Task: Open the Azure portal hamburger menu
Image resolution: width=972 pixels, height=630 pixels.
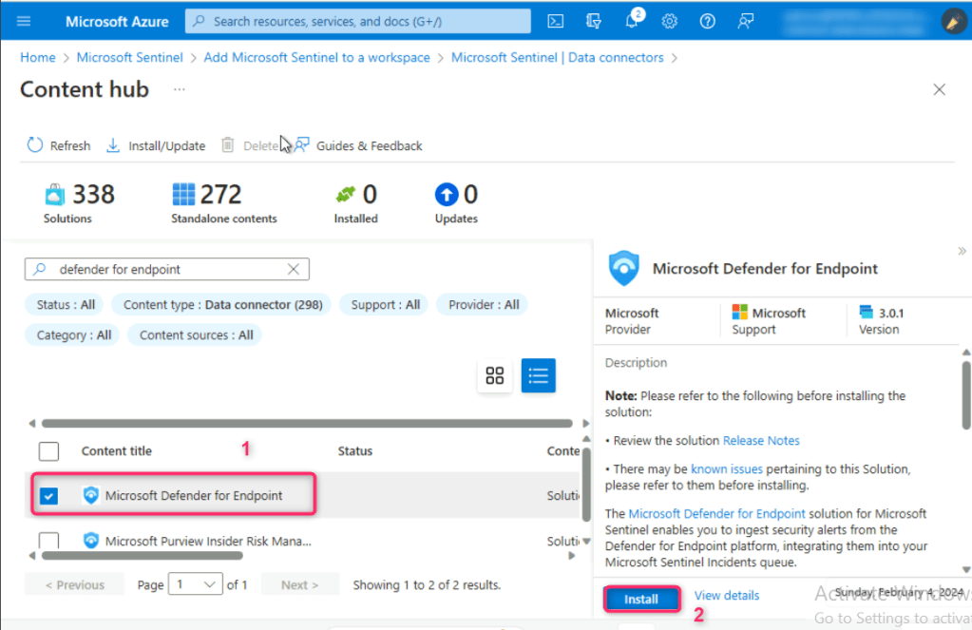Action: point(24,21)
